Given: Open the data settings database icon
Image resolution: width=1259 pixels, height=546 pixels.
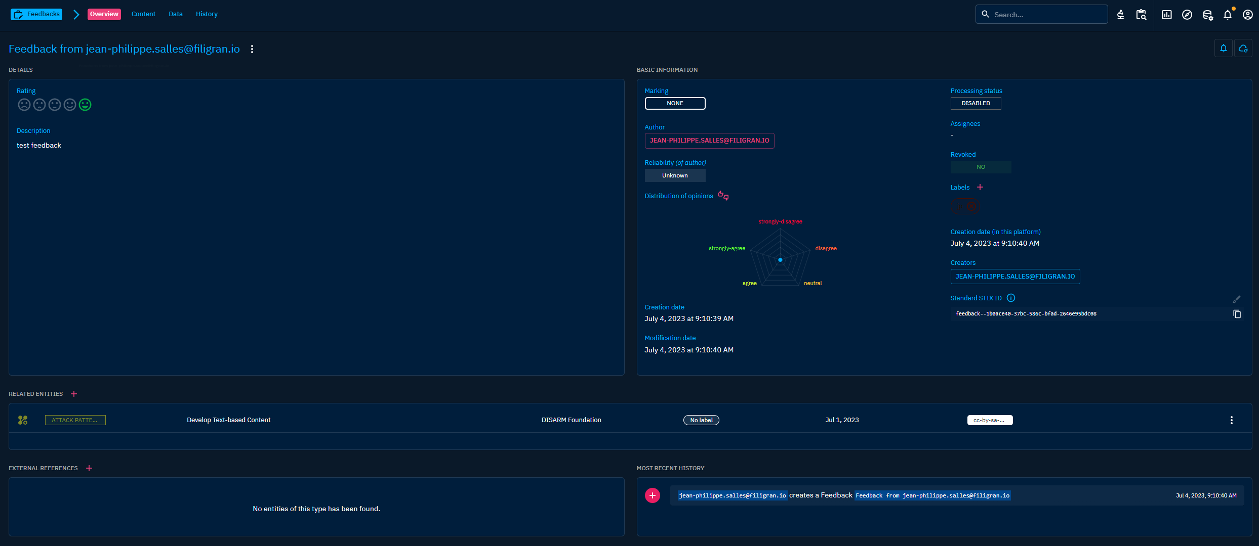Looking at the screenshot, I should click(1207, 15).
